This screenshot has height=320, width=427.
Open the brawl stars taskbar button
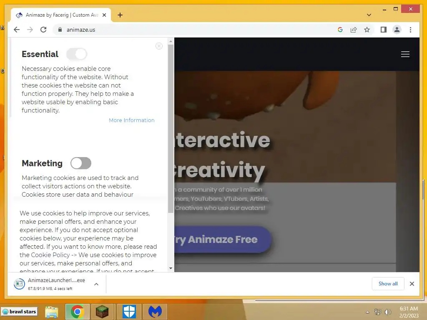pos(19,312)
